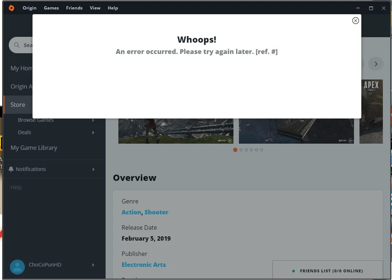The height and width of the screenshot is (280, 392).
Task: Go to My Home in sidebar
Action: pos(21,68)
